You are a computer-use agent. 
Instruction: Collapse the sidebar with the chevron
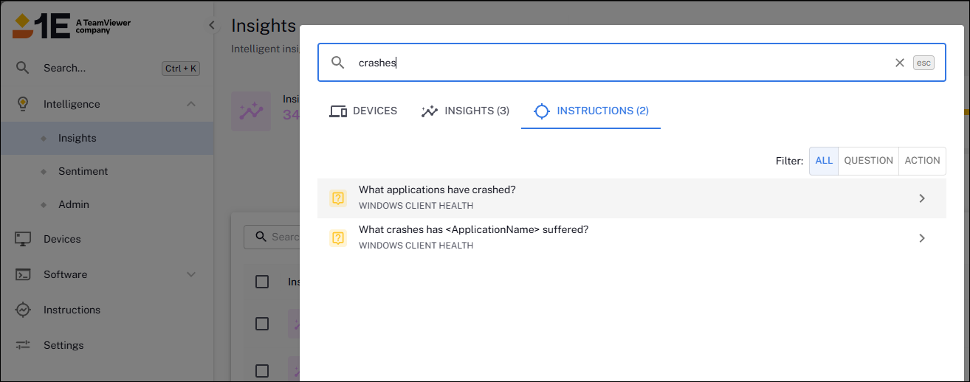(212, 25)
